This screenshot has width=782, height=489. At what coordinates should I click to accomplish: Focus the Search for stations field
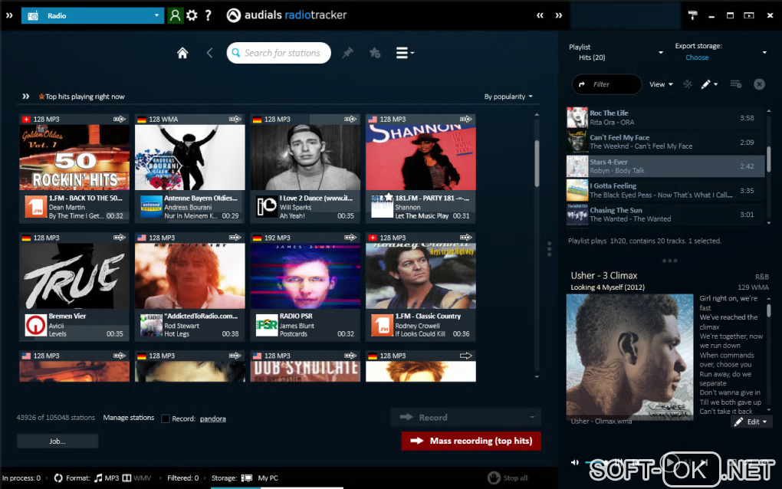point(279,53)
